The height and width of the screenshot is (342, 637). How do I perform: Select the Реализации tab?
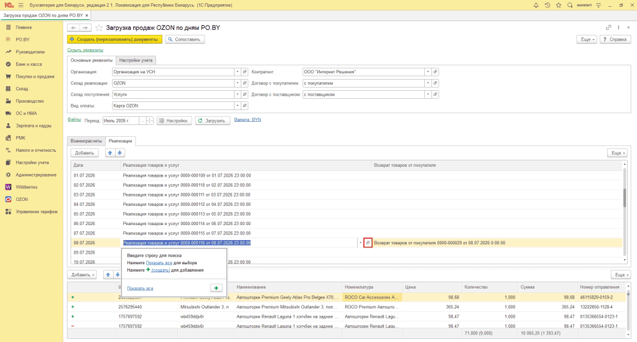[120, 141]
